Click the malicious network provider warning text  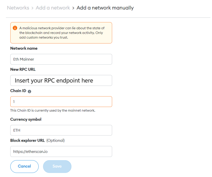[x=61, y=32]
